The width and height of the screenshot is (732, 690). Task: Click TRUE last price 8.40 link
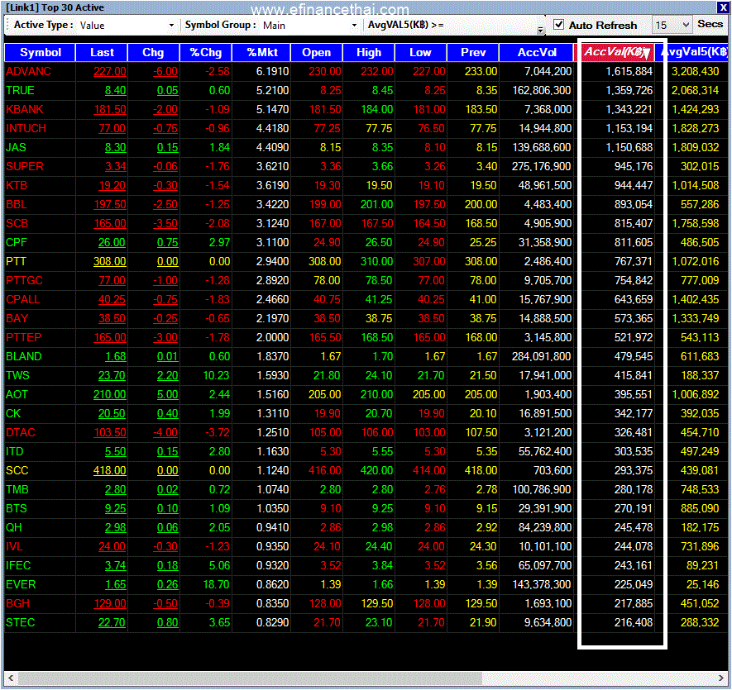tap(115, 91)
